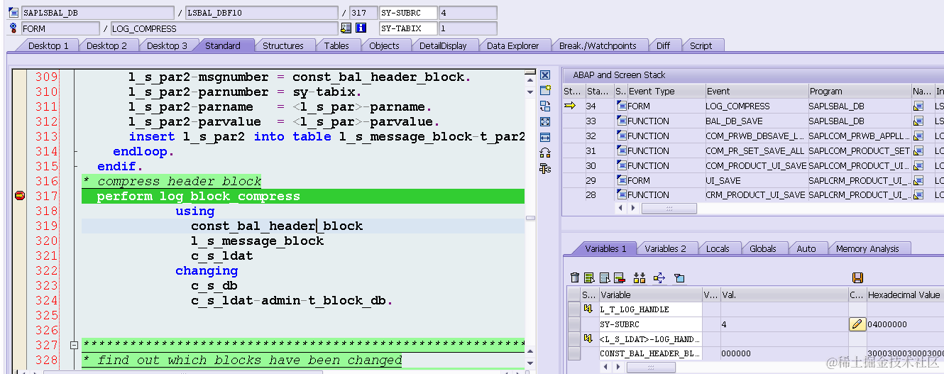Select the row selector for the L_T_LOG_HANDLE row

tap(574, 309)
